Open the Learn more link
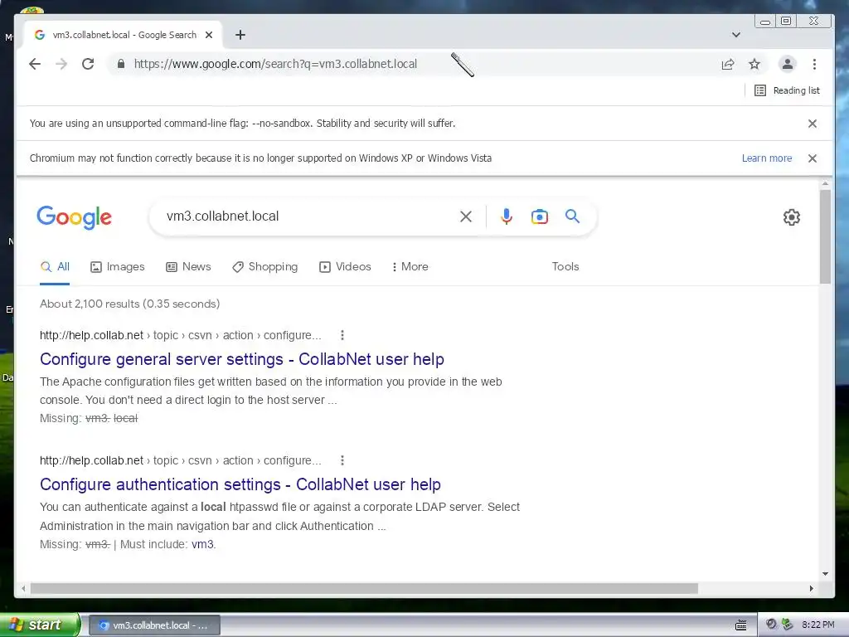849x637 pixels. click(767, 158)
